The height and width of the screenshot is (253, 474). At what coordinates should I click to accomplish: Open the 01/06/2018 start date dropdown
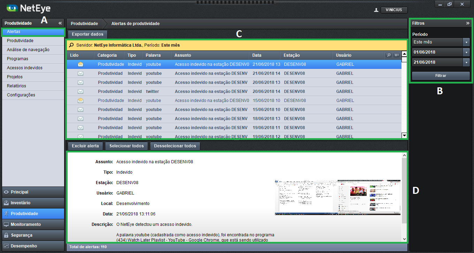click(x=466, y=52)
